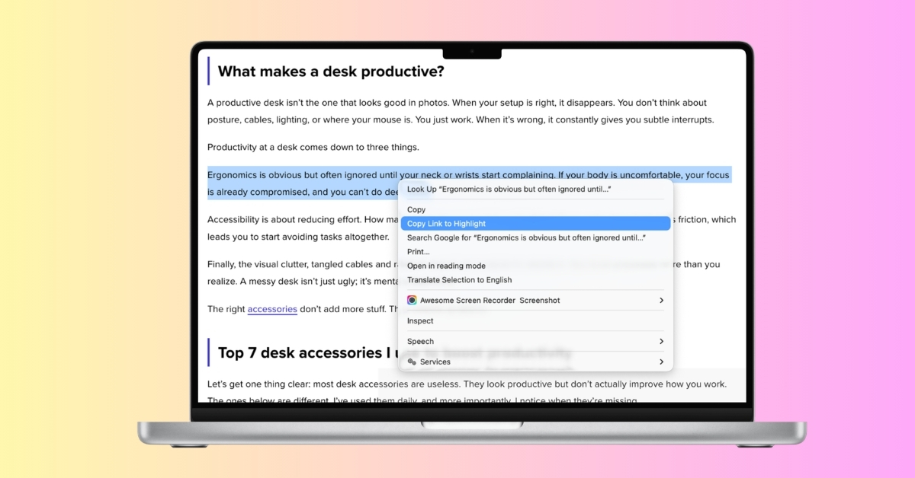This screenshot has width=915, height=478.
Task: Click the paragraph starting "Accessibility is about reducing"
Action: tap(297, 220)
